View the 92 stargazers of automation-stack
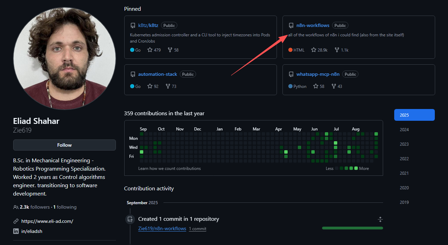 [153, 86]
